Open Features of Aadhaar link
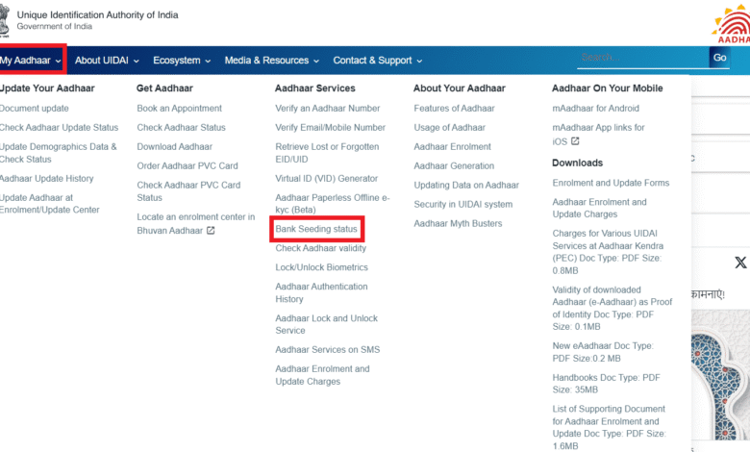 pyautogui.click(x=455, y=109)
